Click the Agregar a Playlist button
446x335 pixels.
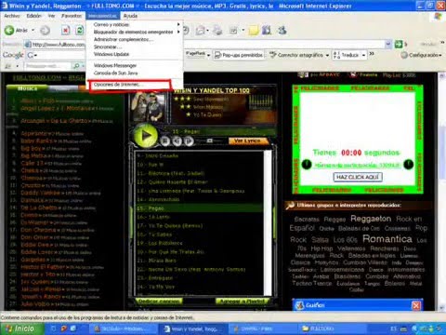click(x=242, y=301)
